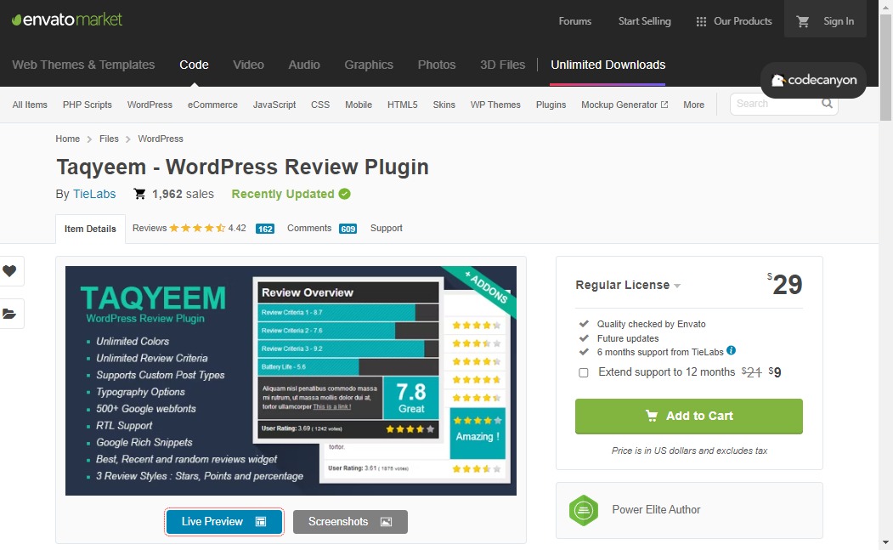This screenshot has height=550, width=893.
Task: Add item to favorites with heart icon
Action: (9, 270)
